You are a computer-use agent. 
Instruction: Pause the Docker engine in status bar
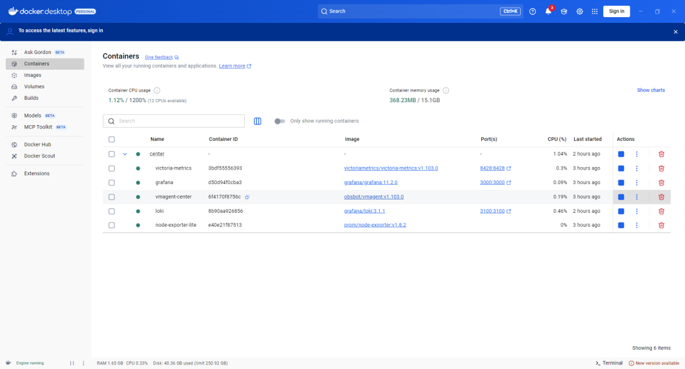coord(72,363)
